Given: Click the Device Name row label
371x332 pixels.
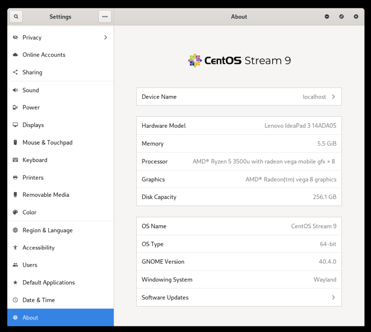Looking at the screenshot, I should click(159, 97).
